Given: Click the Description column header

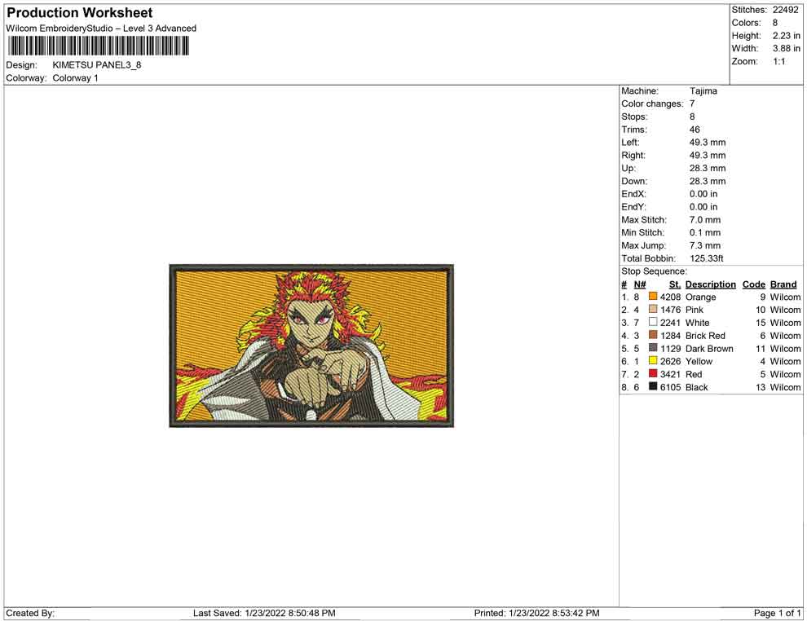Looking at the screenshot, I should click(711, 284).
